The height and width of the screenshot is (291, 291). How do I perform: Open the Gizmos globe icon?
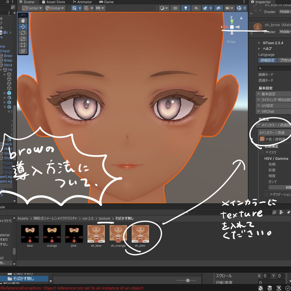point(239,8)
